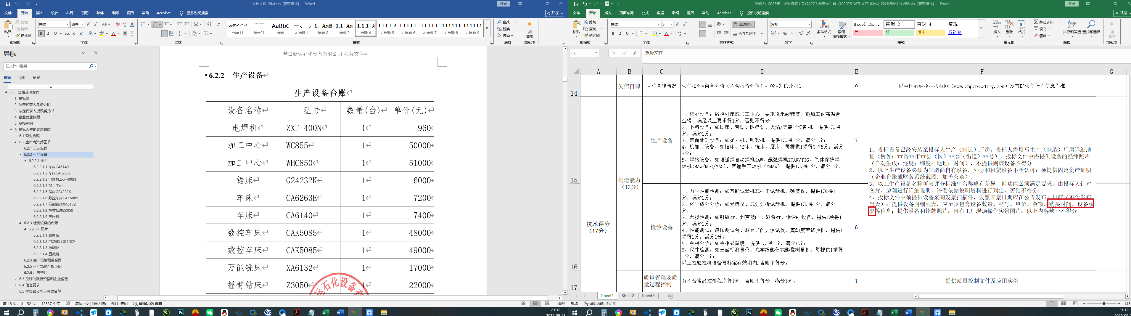This screenshot has height=316, width=1131.
Task: Apply 标题 4 style in Word
Action: coord(366,28)
